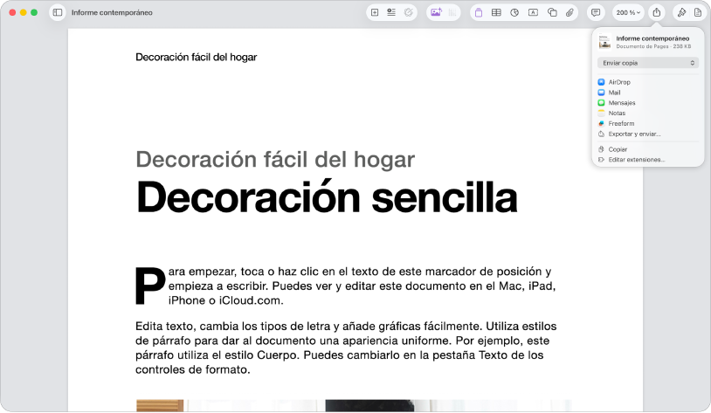This screenshot has height=413, width=711.
Task: Click the paragraph starting Edita texto
Action: [x=346, y=348]
